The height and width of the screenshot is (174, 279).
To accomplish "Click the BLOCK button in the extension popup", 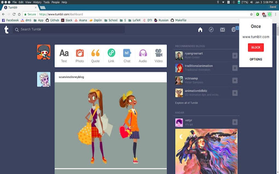I will (x=255, y=47).
